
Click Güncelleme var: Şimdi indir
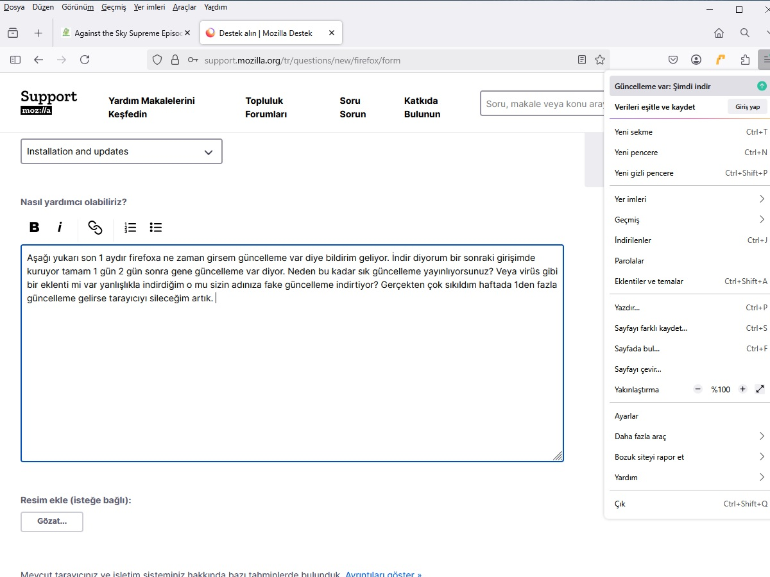pos(690,86)
